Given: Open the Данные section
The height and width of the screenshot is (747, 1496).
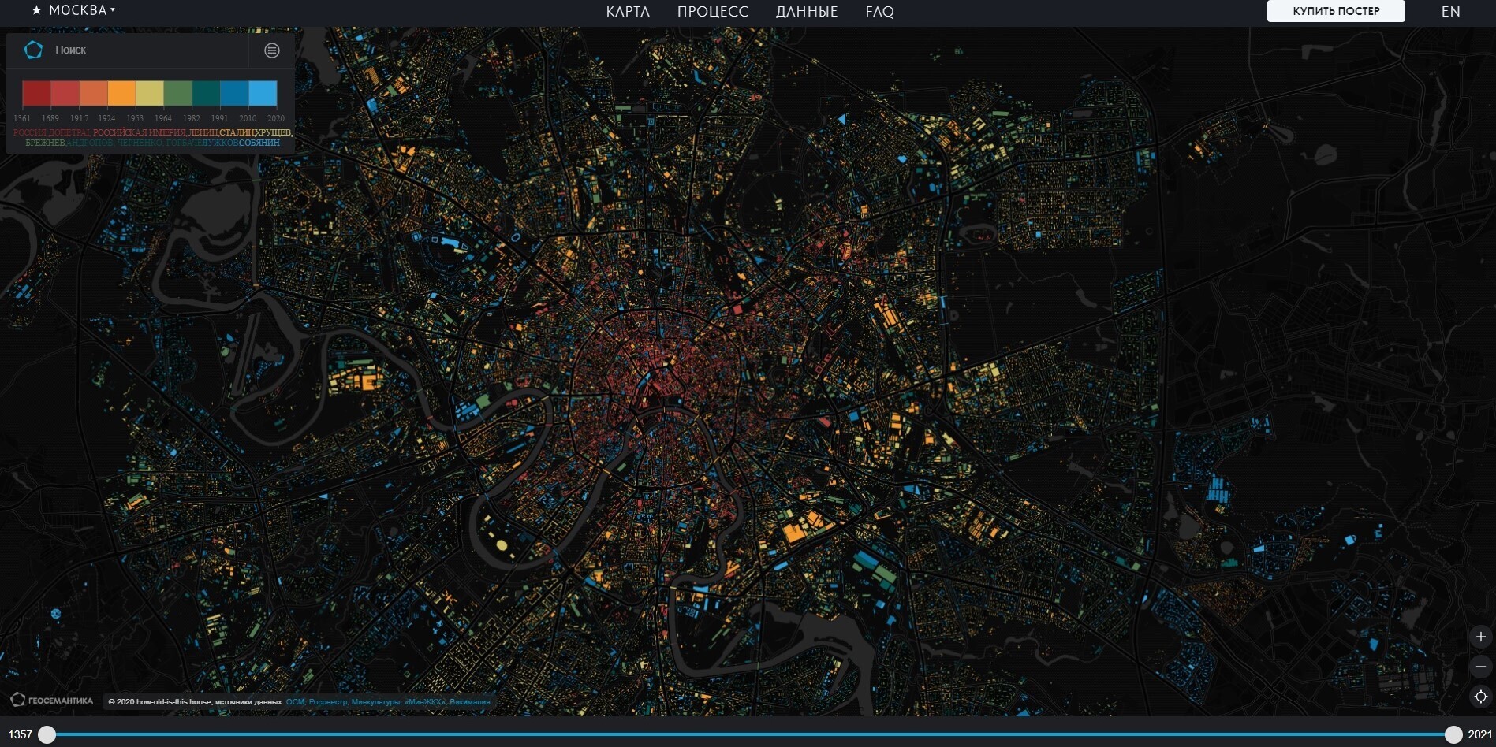Looking at the screenshot, I should tap(806, 12).
